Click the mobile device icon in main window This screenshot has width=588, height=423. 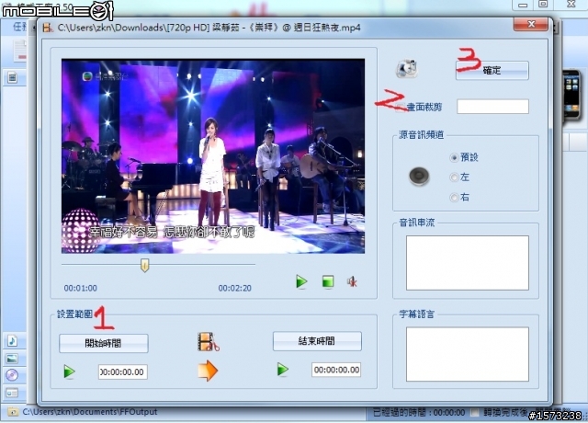coord(572,95)
